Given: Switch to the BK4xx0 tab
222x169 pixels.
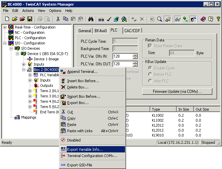Looking at the screenshot, I should (101, 30).
